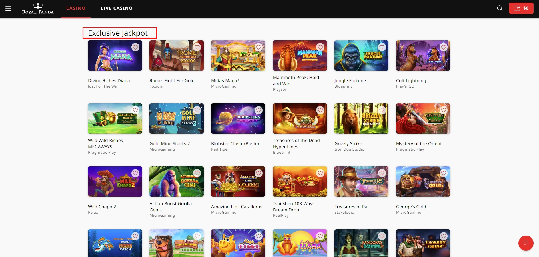
Task: Open Pandora's Box of Evil thumbnail
Action: (x=361, y=243)
